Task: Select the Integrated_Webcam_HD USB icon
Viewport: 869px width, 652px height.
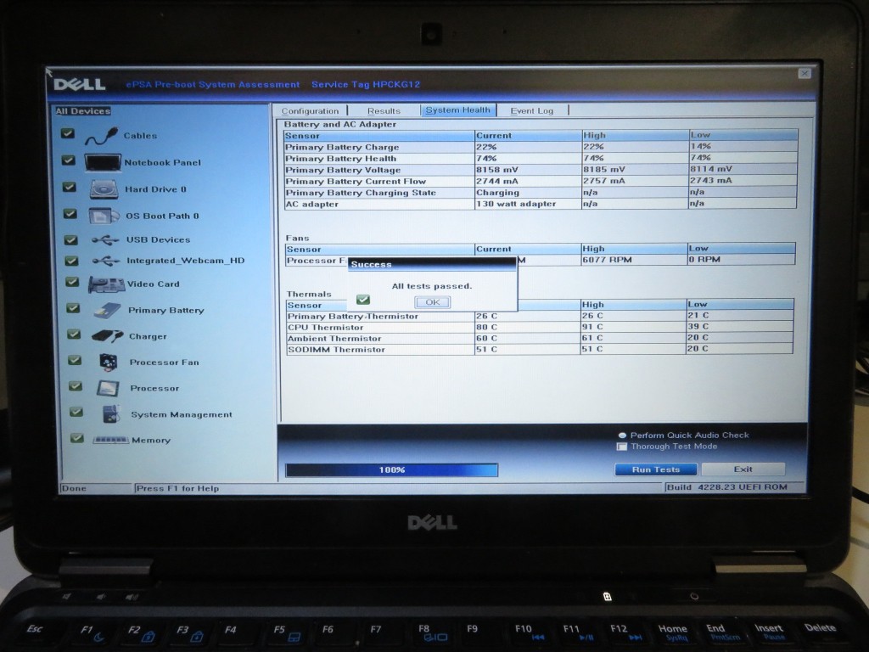Action: 106,261
